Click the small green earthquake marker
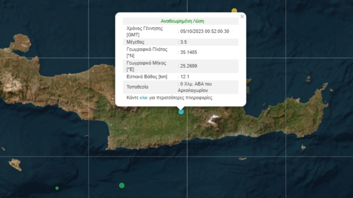 (x=57, y=188)
